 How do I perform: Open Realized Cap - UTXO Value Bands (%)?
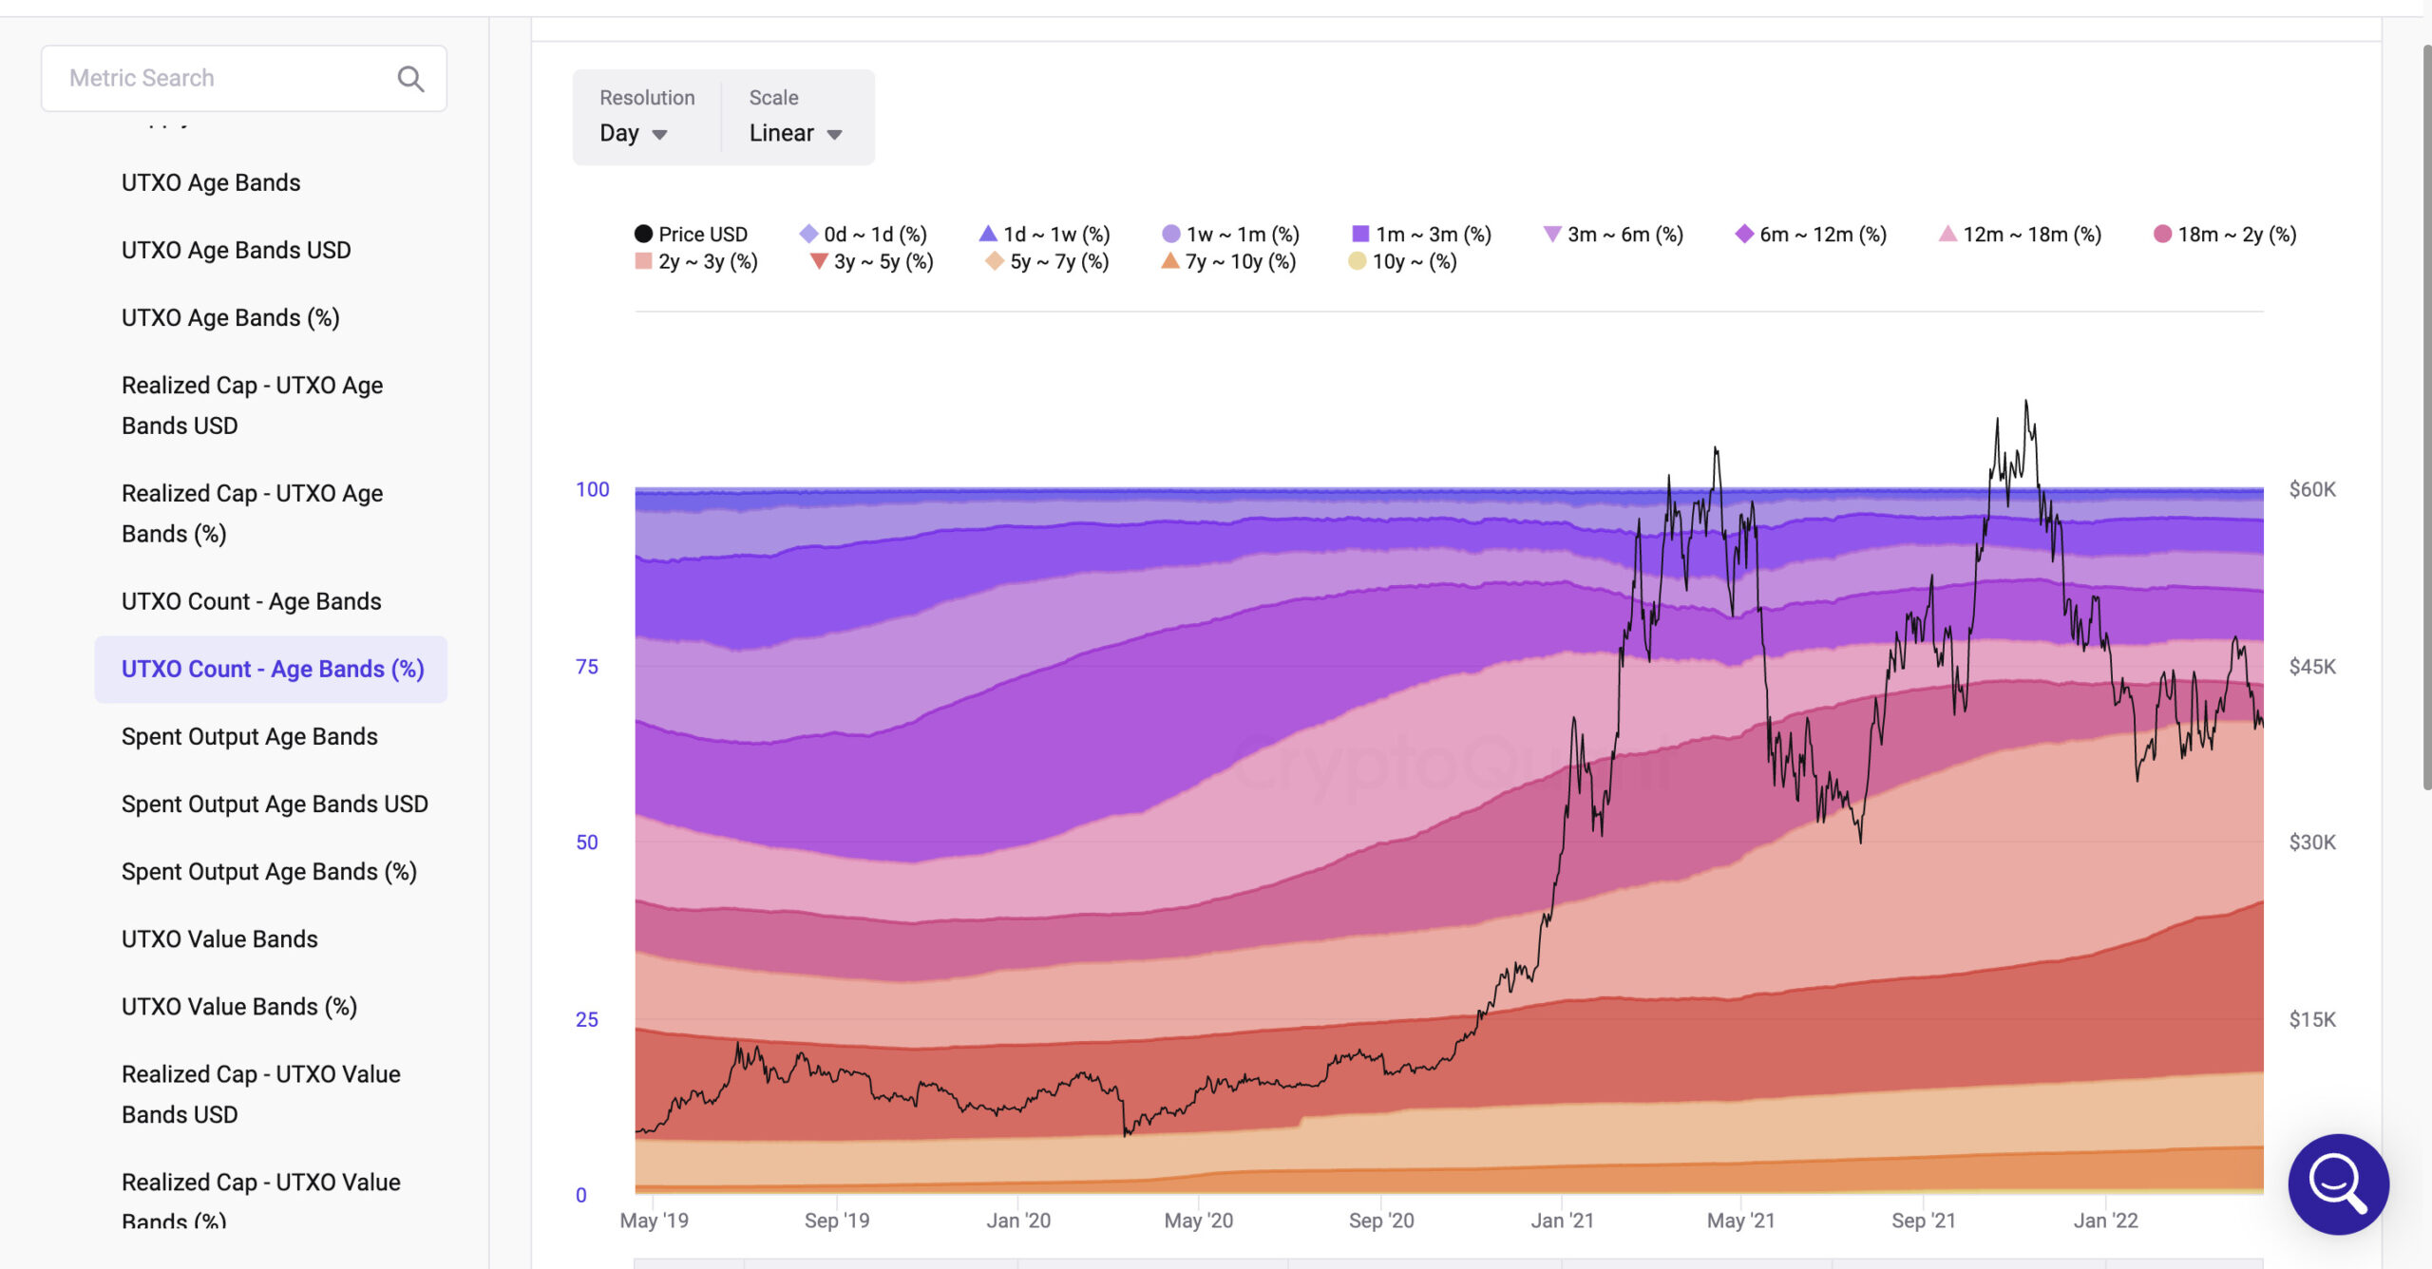261,1202
